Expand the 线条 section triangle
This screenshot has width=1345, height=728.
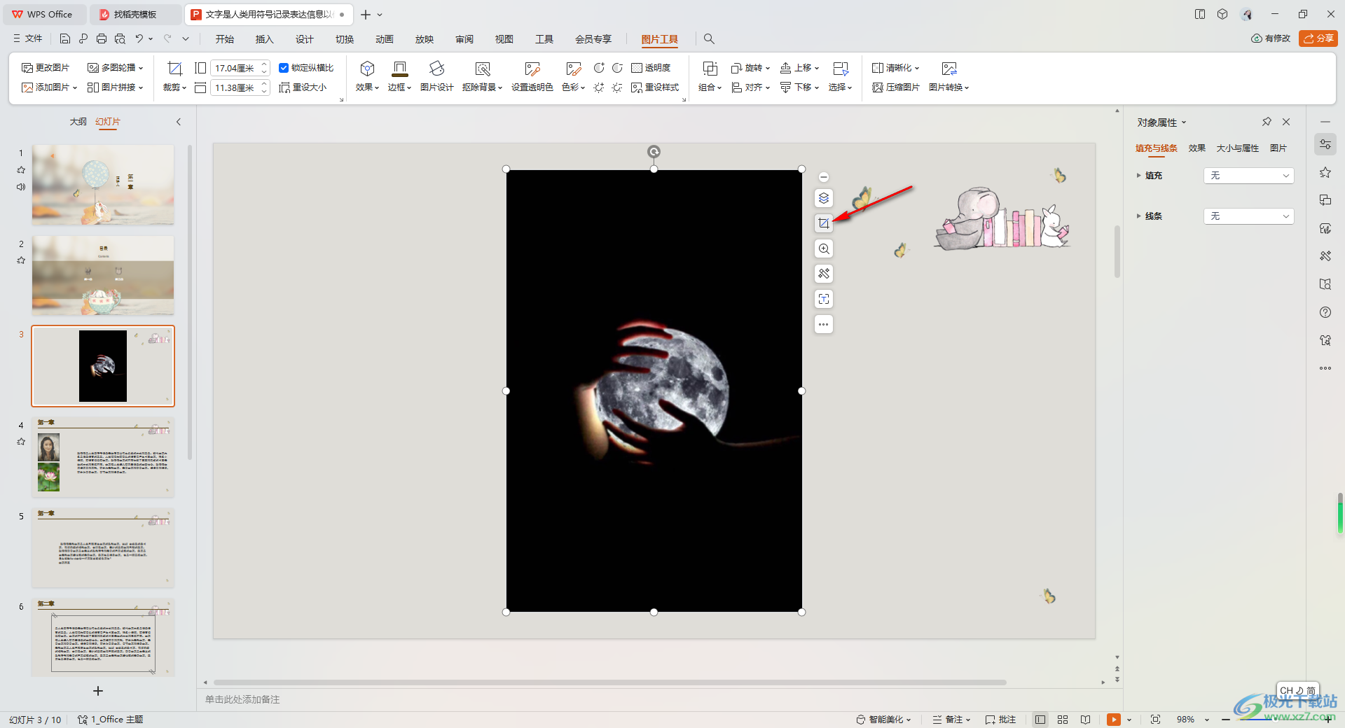pyautogui.click(x=1138, y=216)
